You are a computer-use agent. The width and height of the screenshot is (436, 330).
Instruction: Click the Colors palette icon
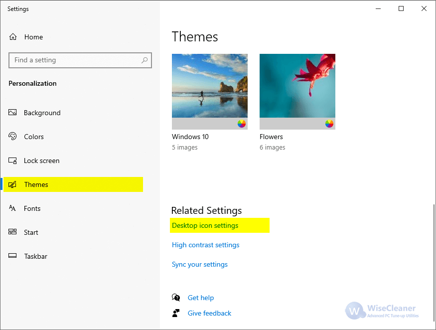point(12,137)
